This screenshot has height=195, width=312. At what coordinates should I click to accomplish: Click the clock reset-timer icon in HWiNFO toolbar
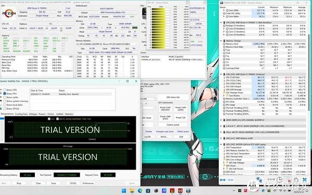279,180
